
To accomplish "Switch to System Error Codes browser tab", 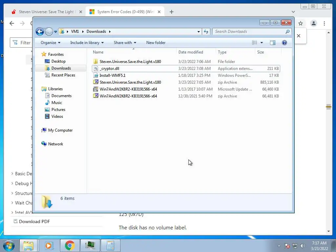I will coord(125,12).
